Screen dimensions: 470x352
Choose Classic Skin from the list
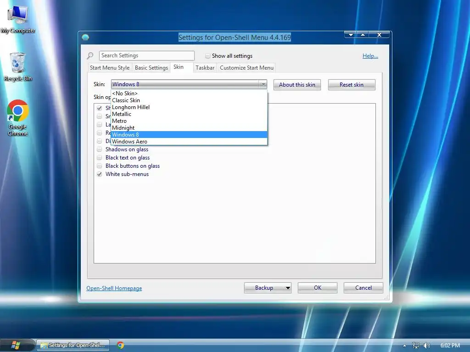click(x=189, y=100)
